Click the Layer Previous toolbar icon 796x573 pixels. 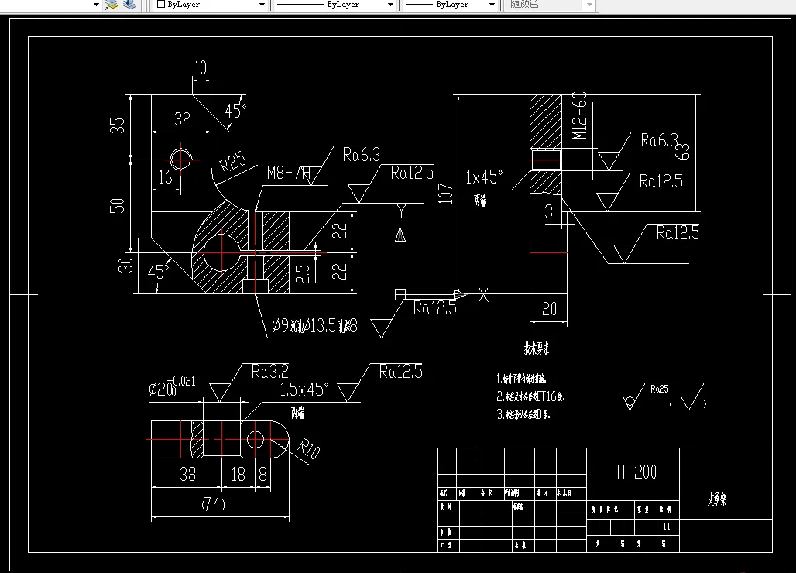pyautogui.click(x=129, y=5)
